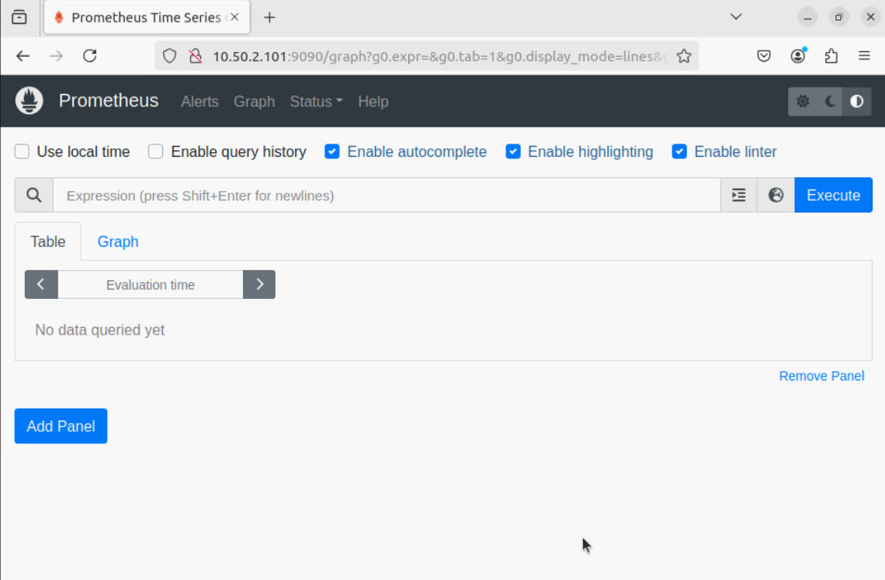The image size is (885, 580).
Task: Click the Evaluation time field
Action: point(151,285)
